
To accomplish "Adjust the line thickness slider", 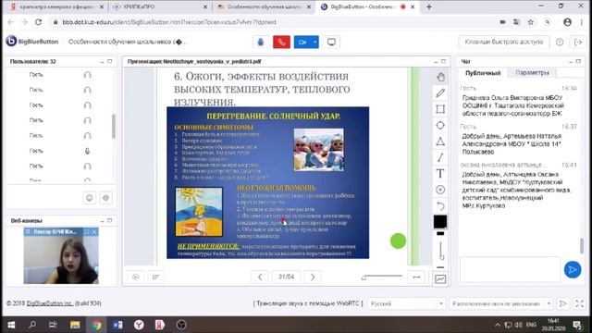I will click(x=440, y=250).
